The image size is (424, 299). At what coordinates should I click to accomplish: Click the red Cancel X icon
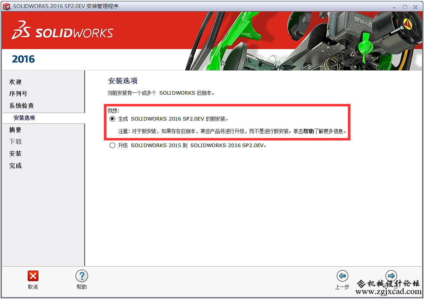click(x=33, y=276)
